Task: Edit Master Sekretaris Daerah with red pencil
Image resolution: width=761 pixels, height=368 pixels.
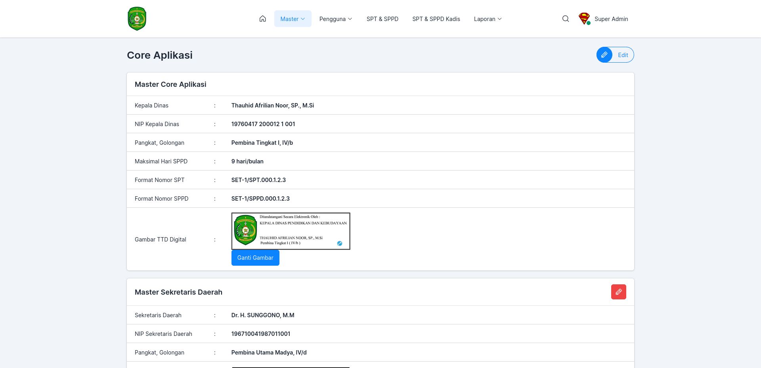Action: 618,292
